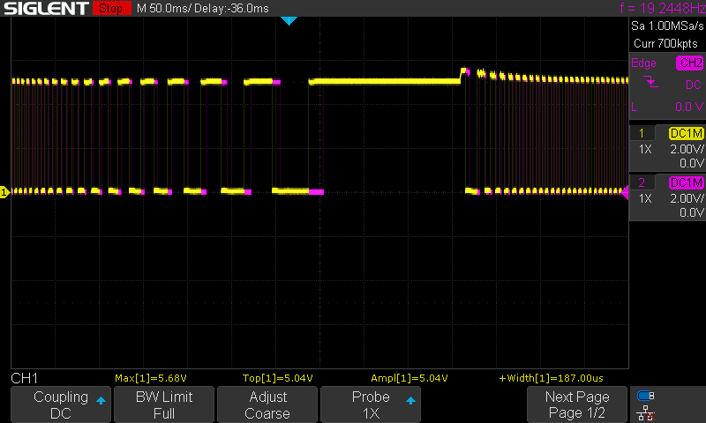Click the red Stop status indicator
Screen dimensions: 706x423
click(111, 8)
